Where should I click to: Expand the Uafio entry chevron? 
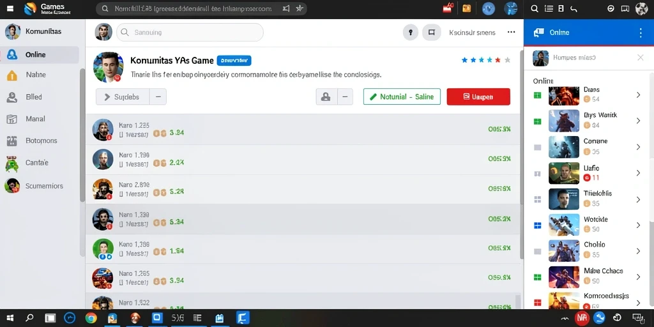638,173
